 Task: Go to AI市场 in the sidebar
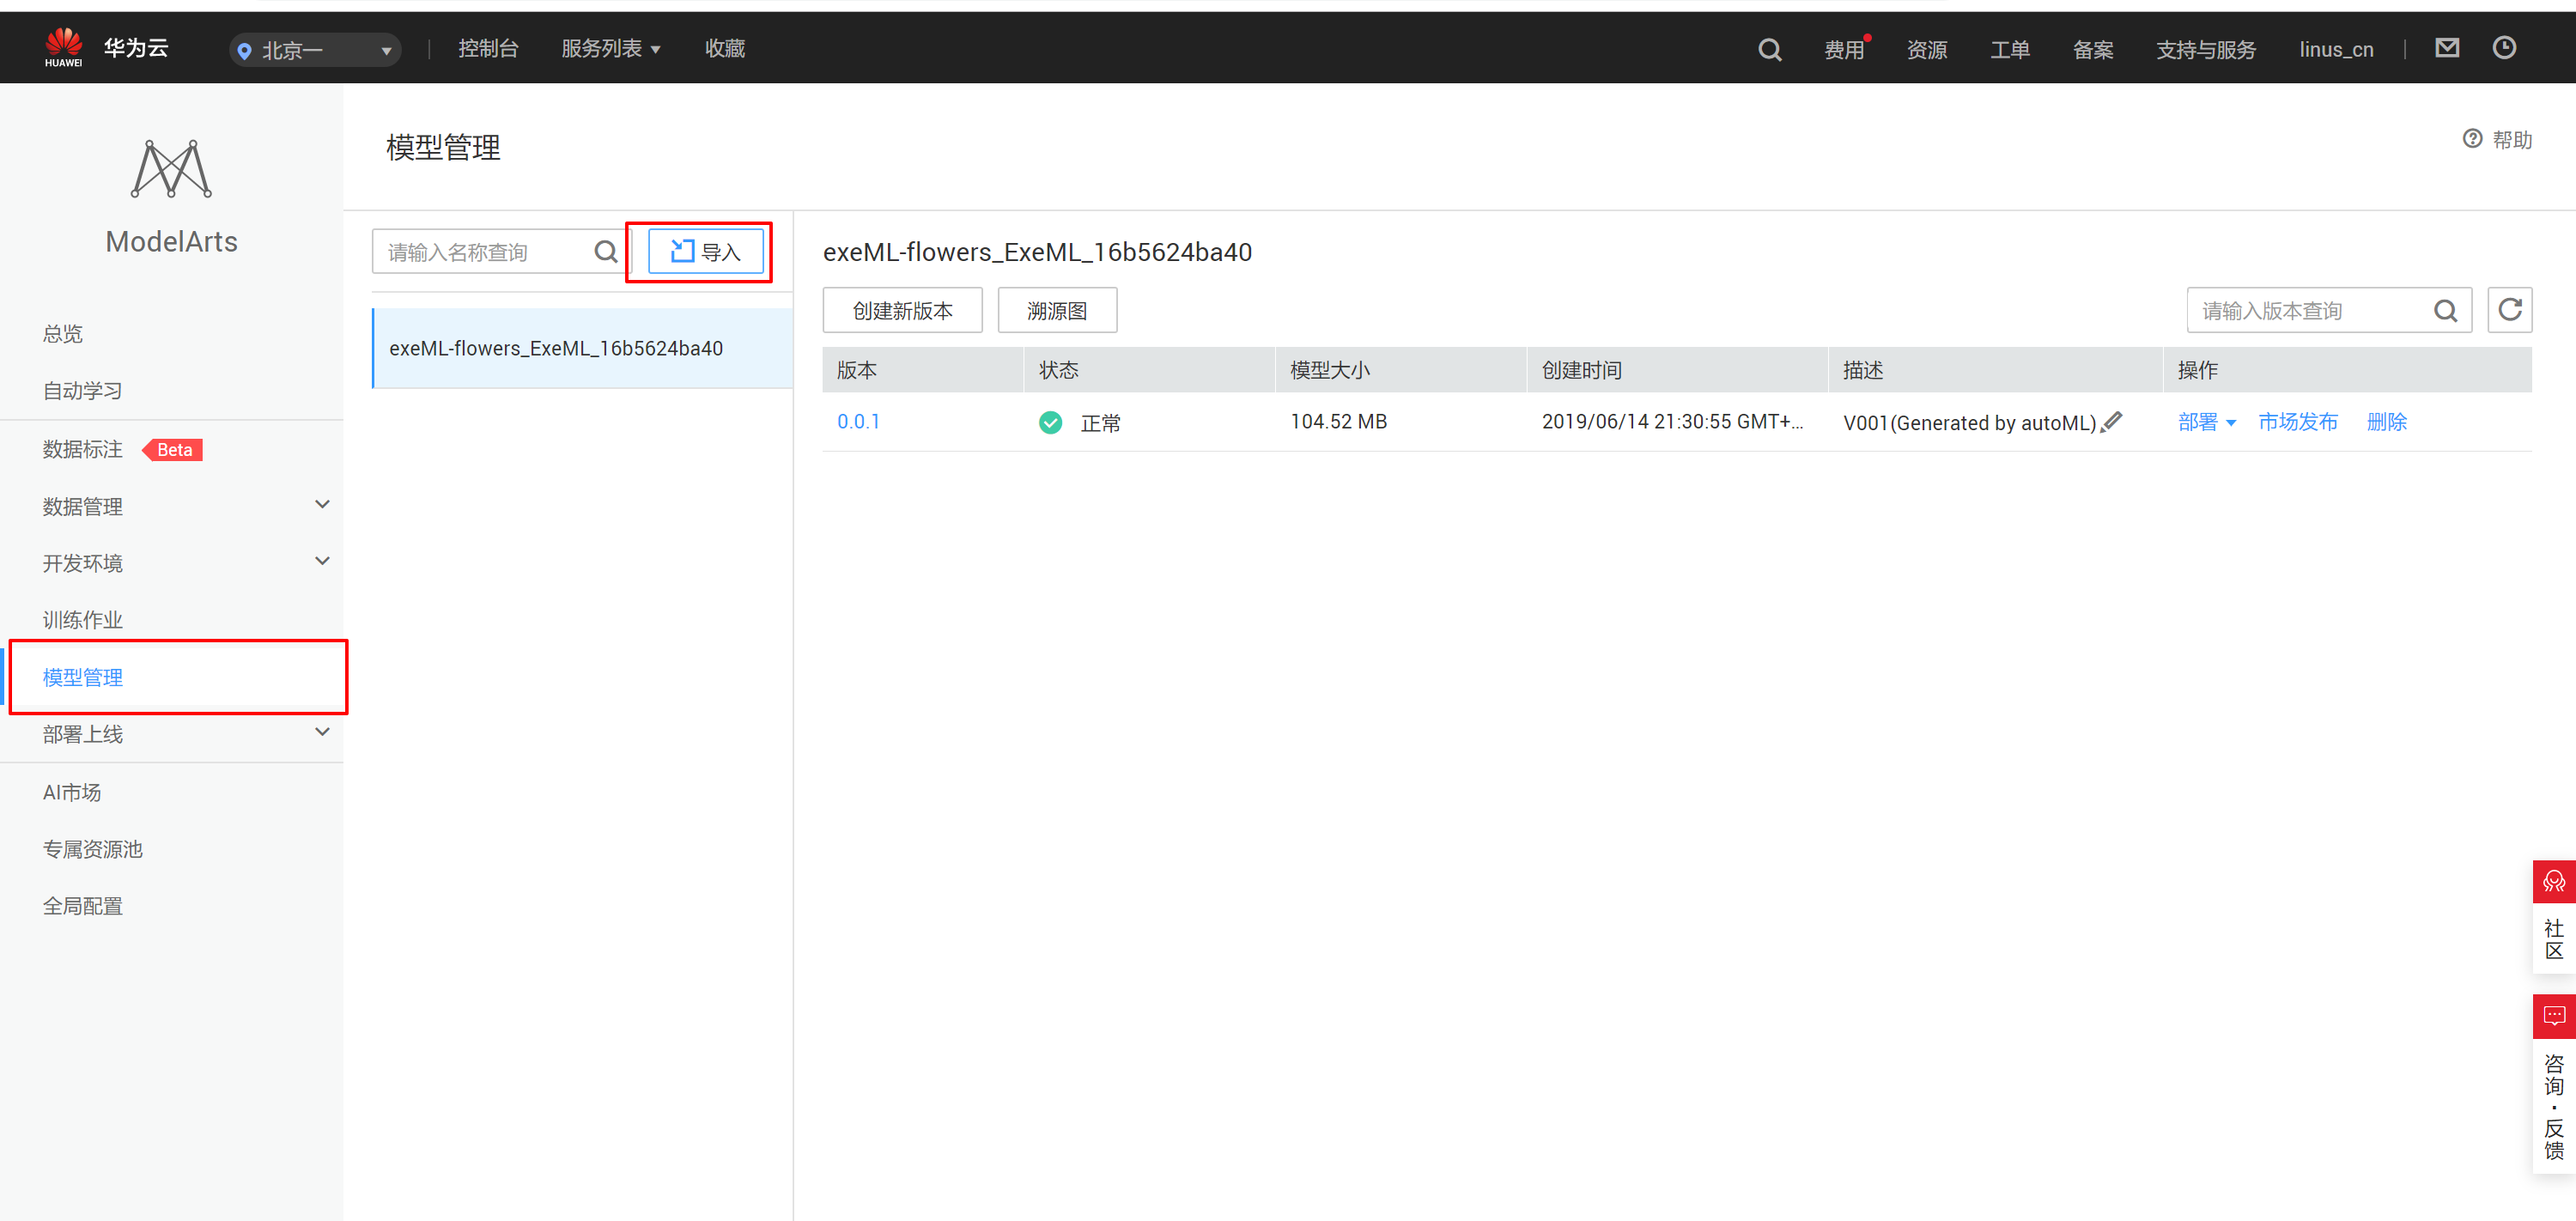click(72, 792)
